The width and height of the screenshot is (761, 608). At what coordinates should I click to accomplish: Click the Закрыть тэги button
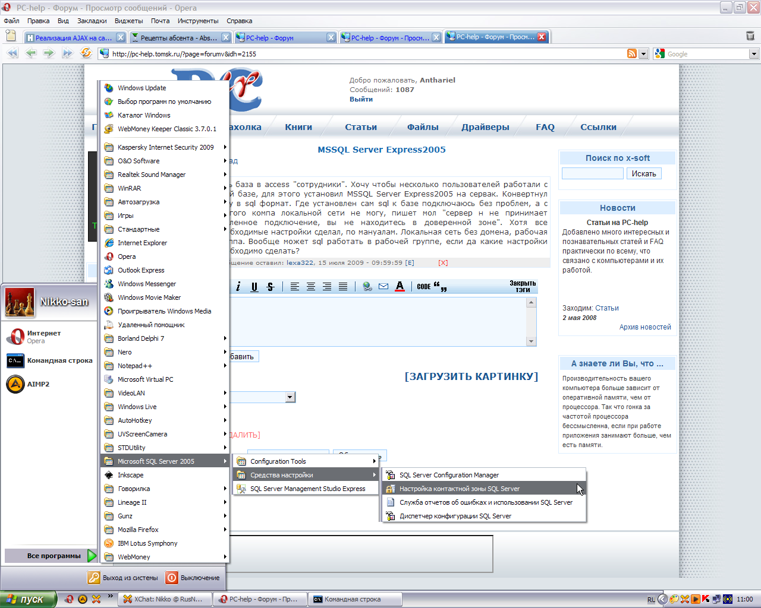[x=523, y=286]
